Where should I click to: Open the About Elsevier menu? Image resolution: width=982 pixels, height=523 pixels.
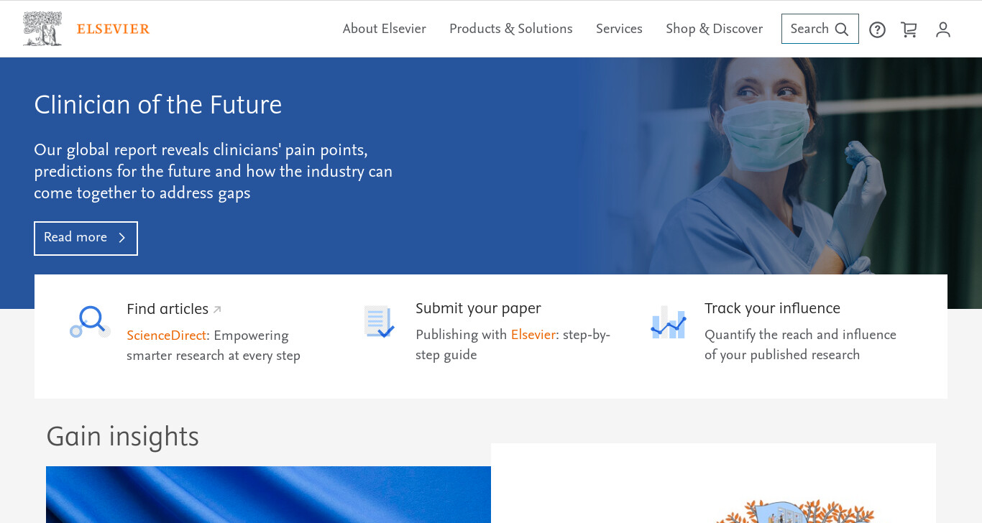[x=384, y=29]
